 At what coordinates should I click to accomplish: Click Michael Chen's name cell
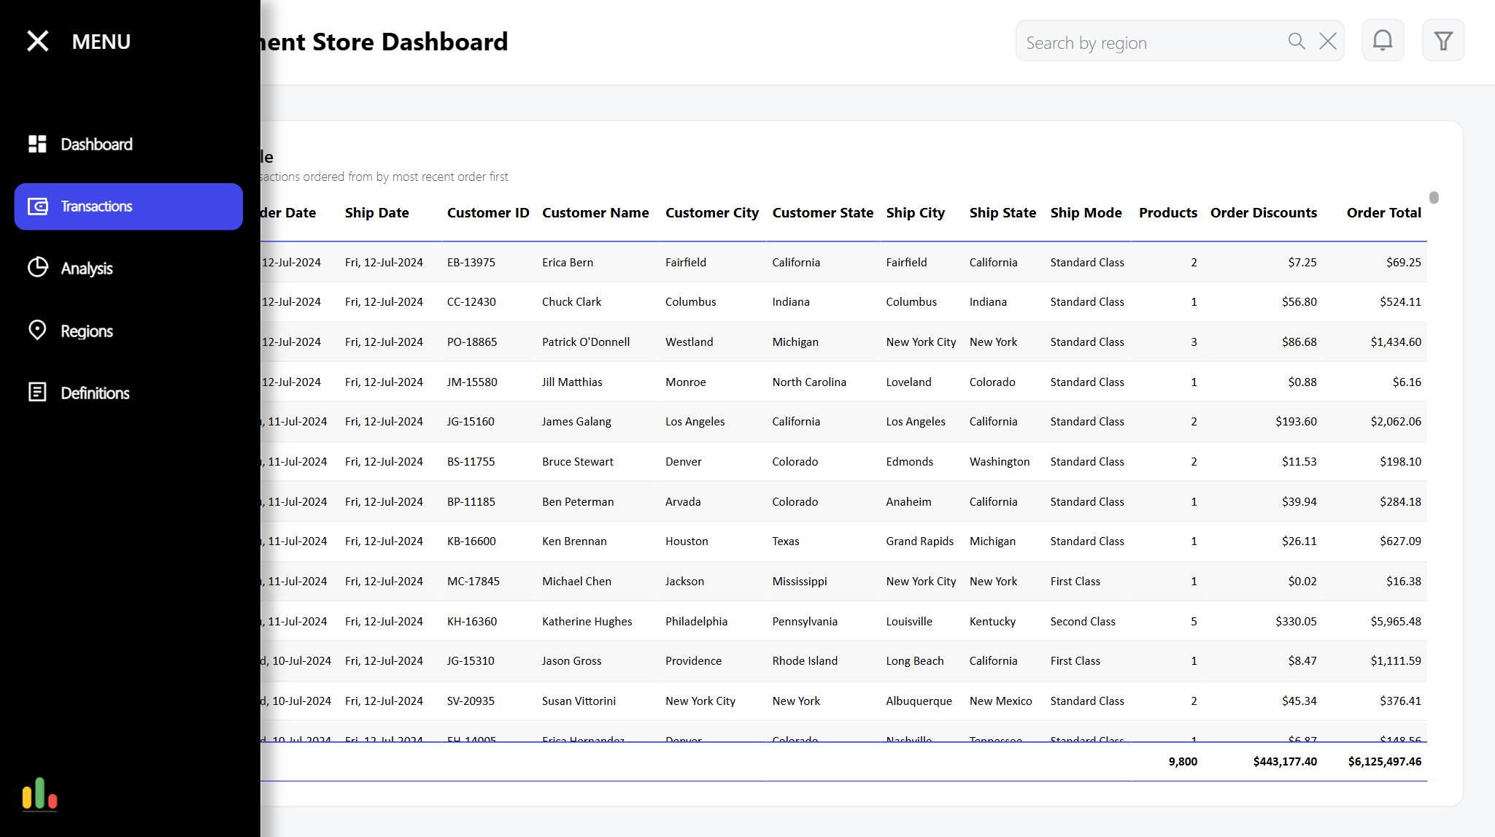coord(576,582)
